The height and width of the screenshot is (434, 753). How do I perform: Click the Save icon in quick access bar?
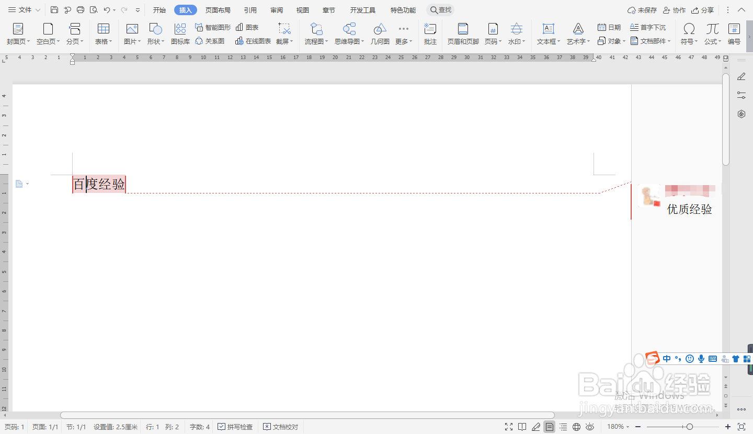[x=54, y=10]
